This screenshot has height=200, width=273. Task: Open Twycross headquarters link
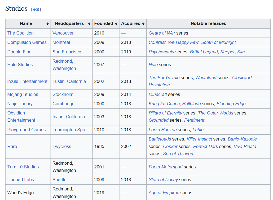click(x=62, y=146)
